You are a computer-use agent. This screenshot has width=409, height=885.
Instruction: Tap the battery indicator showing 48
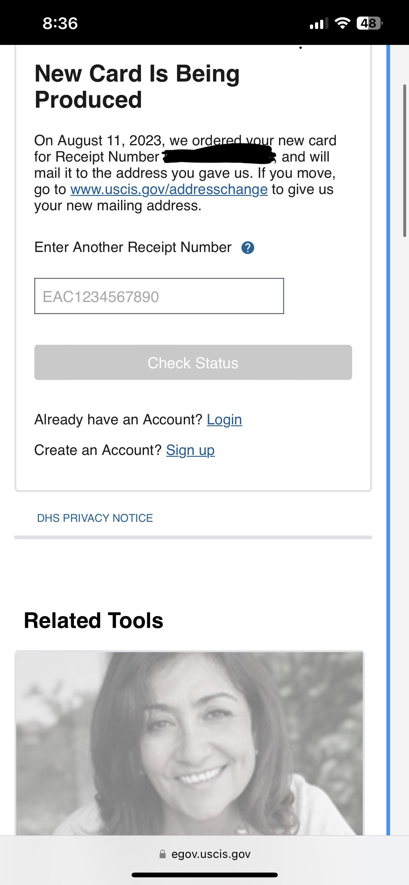[x=369, y=23]
